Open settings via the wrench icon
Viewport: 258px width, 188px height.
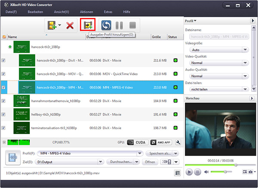coord(178,143)
